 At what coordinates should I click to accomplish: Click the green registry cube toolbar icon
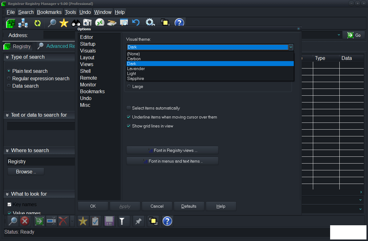coord(10,23)
